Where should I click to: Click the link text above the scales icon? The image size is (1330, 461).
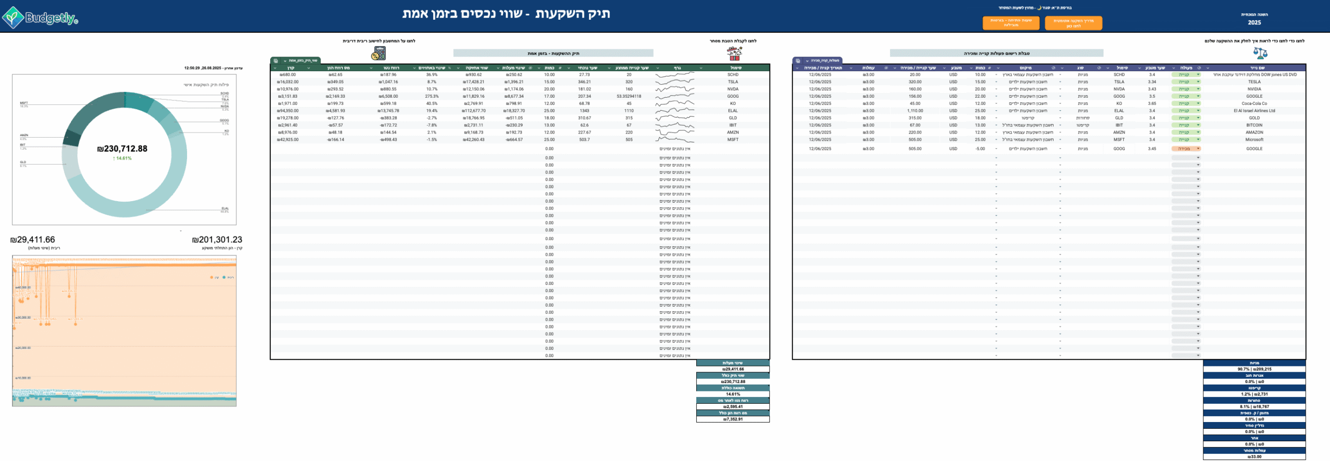pos(1255,41)
